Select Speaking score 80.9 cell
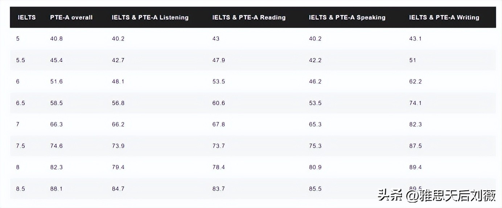The width and height of the screenshot is (502, 208). pyautogui.click(x=315, y=167)
